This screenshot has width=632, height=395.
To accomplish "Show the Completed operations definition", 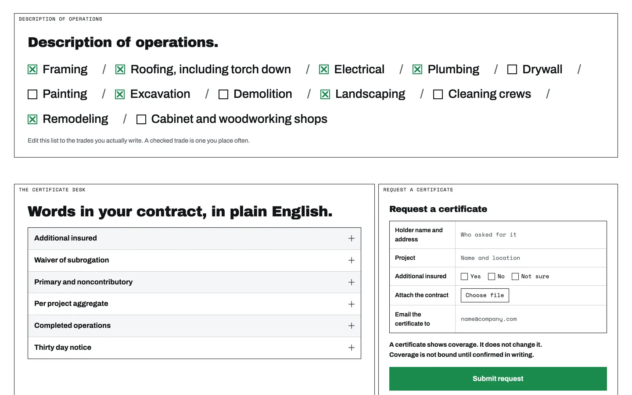I will pos(194,326).
